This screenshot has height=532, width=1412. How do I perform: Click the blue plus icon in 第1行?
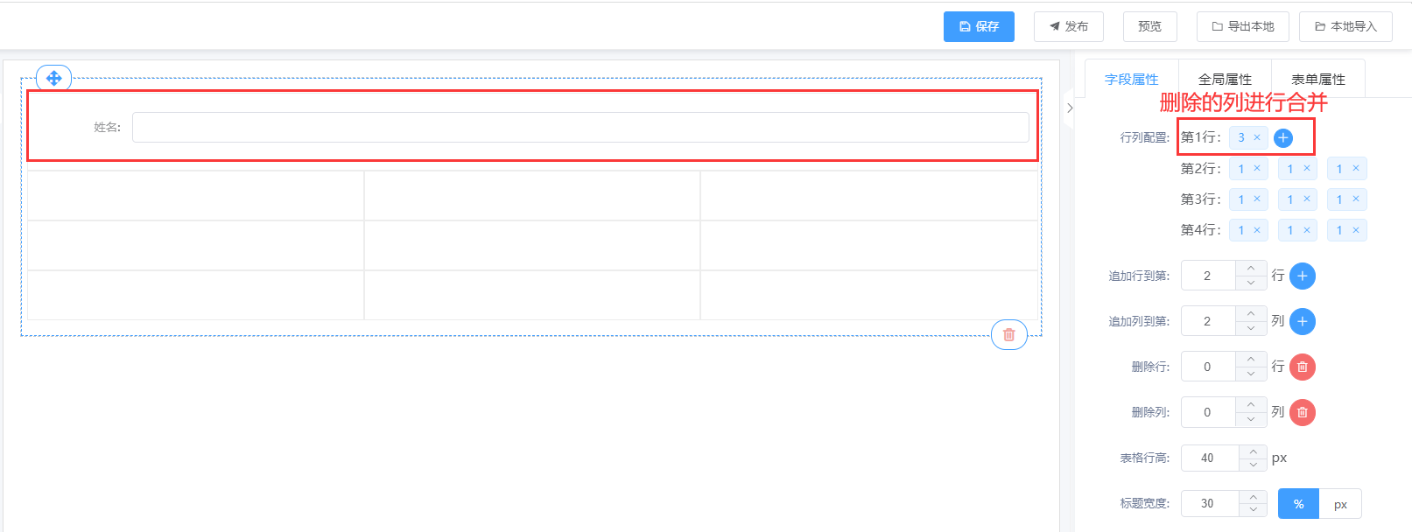pos(1283,137)
